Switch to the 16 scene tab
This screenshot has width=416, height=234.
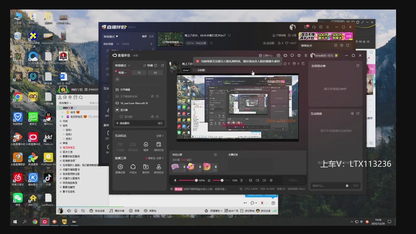pyautogui.click(x=139, y=72)
